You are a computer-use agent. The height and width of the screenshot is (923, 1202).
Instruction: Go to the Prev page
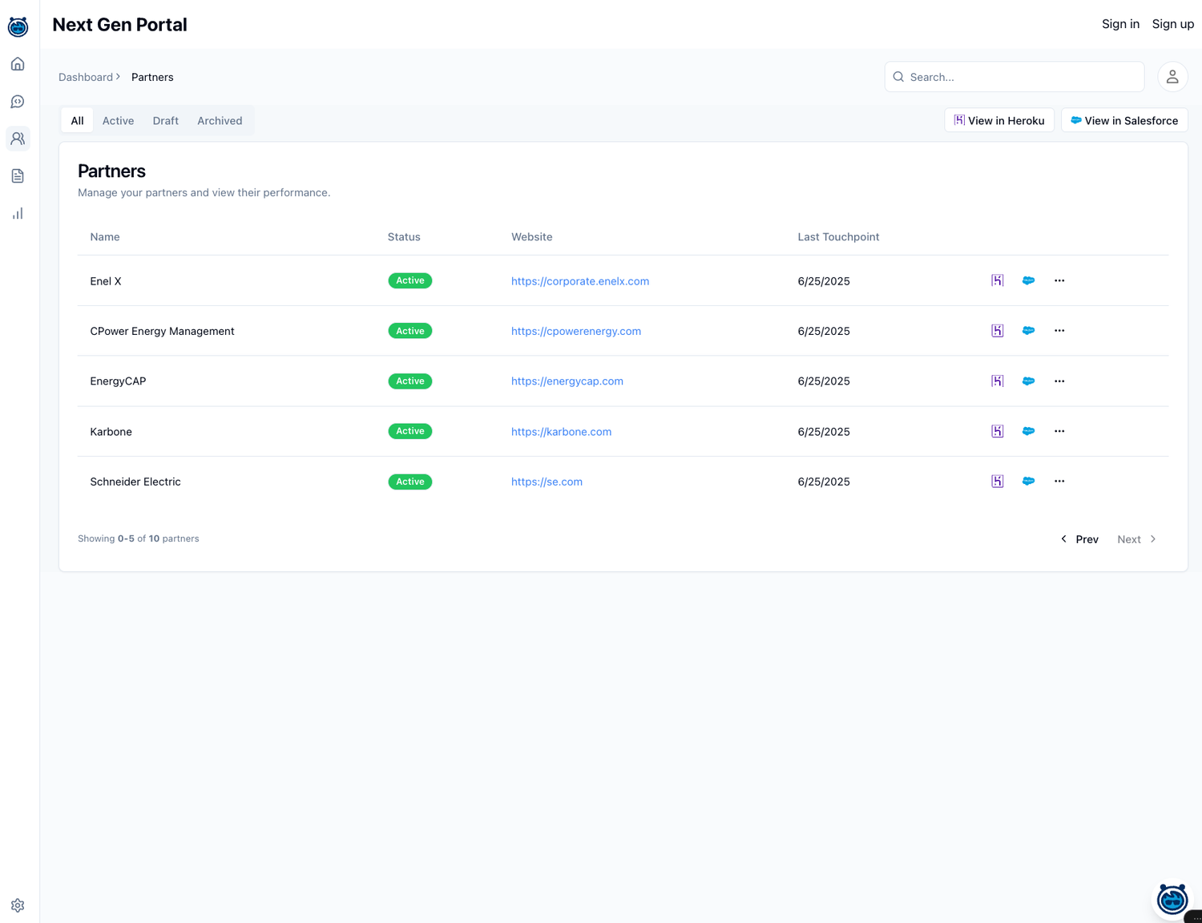point(1079,539)
